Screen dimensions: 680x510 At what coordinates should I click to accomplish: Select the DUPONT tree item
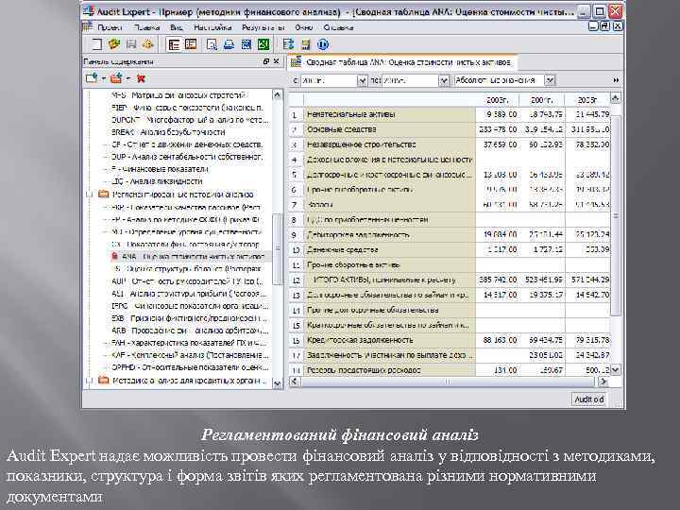coord(190,120)
